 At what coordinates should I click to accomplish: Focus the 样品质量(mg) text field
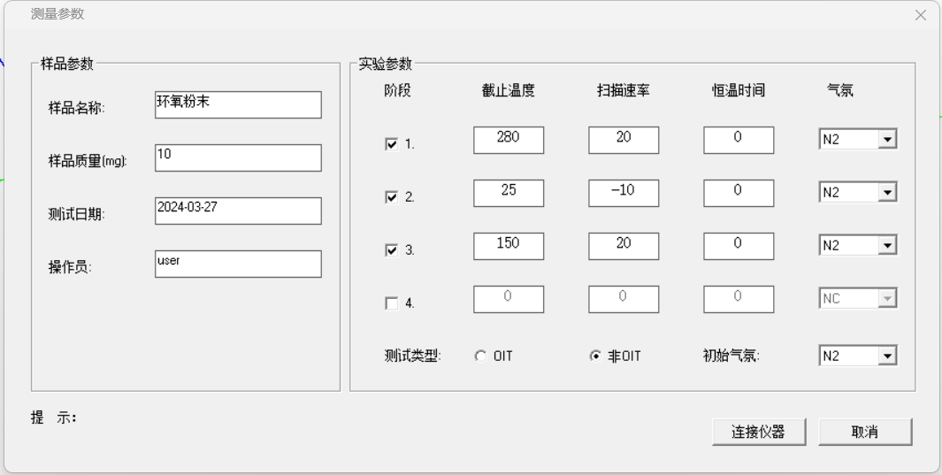[237, 157]
